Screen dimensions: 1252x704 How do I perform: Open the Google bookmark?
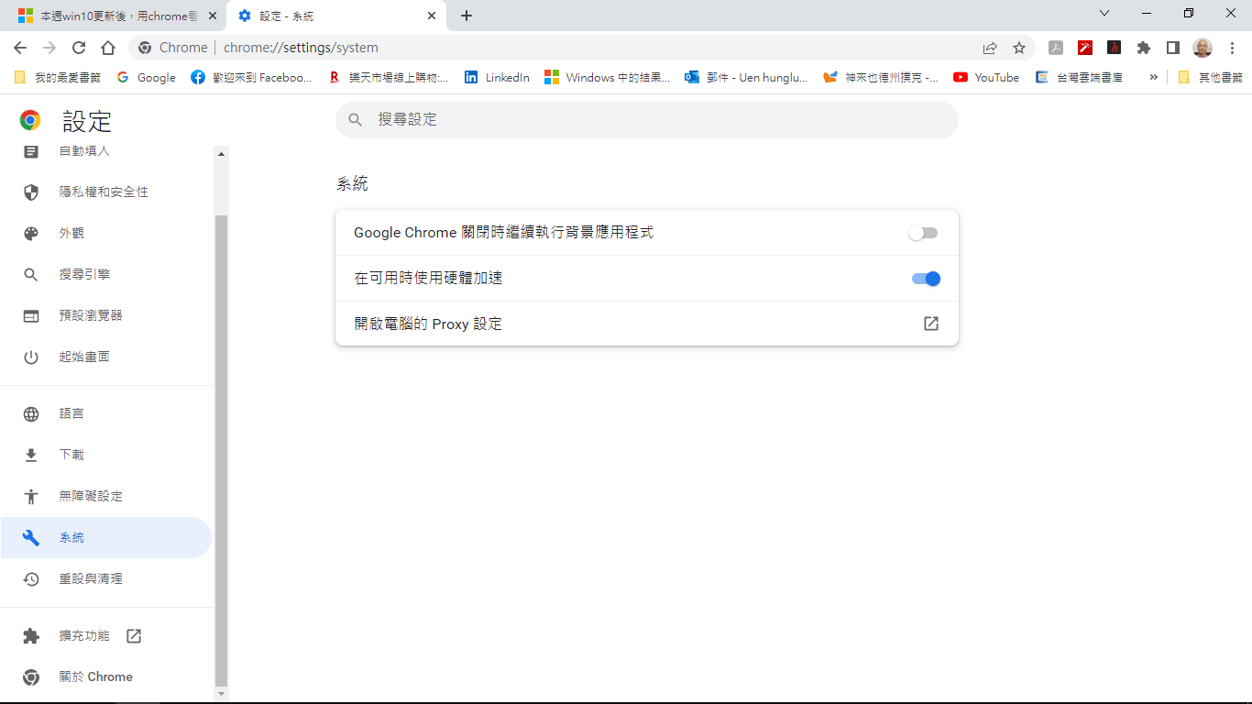tap(147, 78)
